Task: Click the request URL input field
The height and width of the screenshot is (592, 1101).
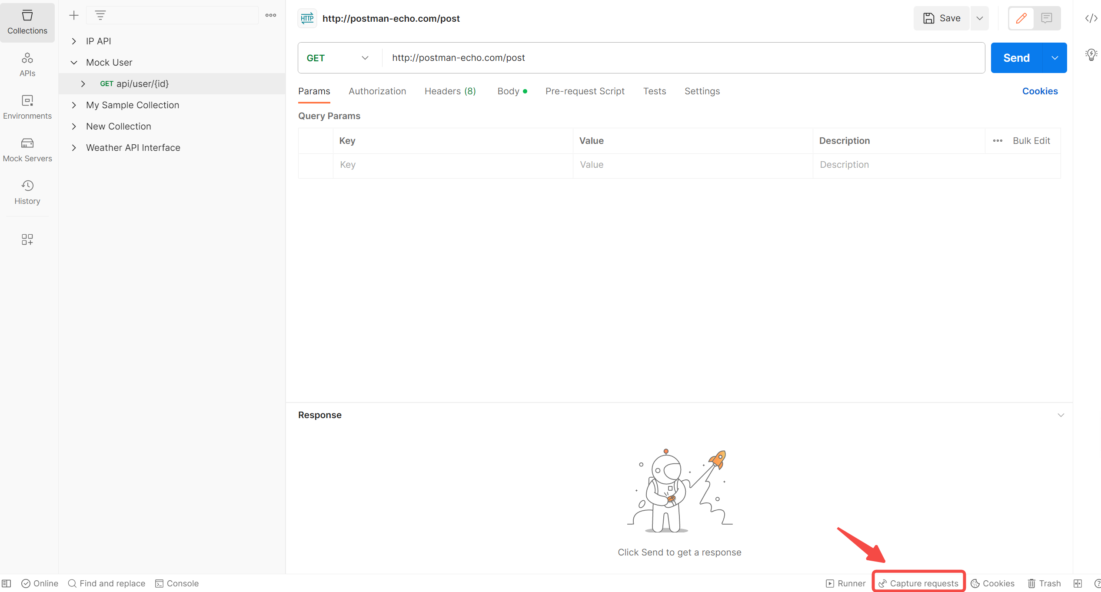Action: (683, 58)
